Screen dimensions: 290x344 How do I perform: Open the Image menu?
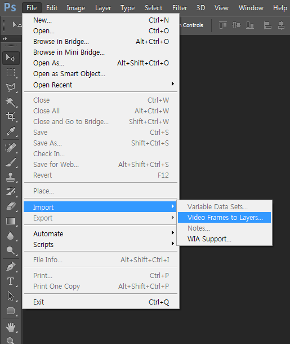[x=76, y=8]
